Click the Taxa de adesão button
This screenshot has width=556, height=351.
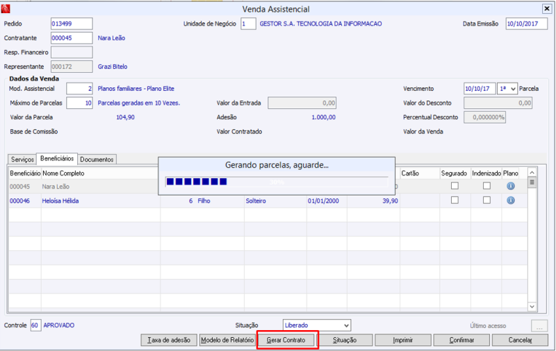pos(169,340)
